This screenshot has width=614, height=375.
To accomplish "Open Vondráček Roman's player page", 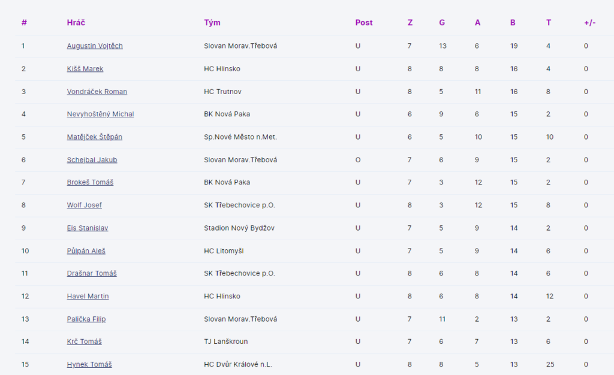I will point(97,92).
